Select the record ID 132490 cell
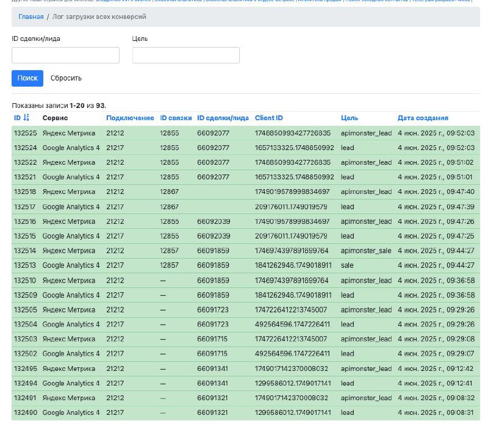488x424 pixels. [x=25, y=412]
